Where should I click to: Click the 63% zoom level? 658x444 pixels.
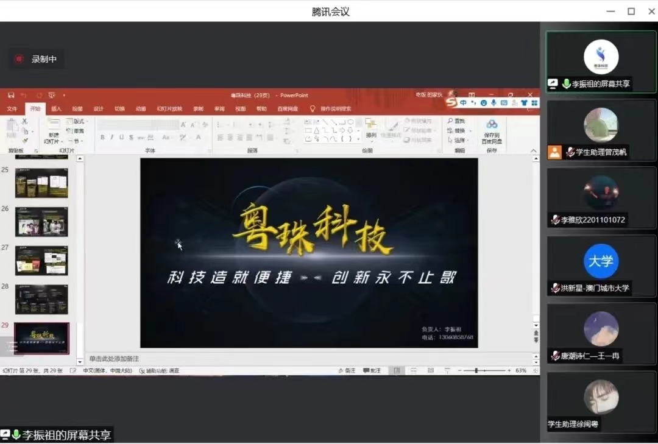[521, 370]
